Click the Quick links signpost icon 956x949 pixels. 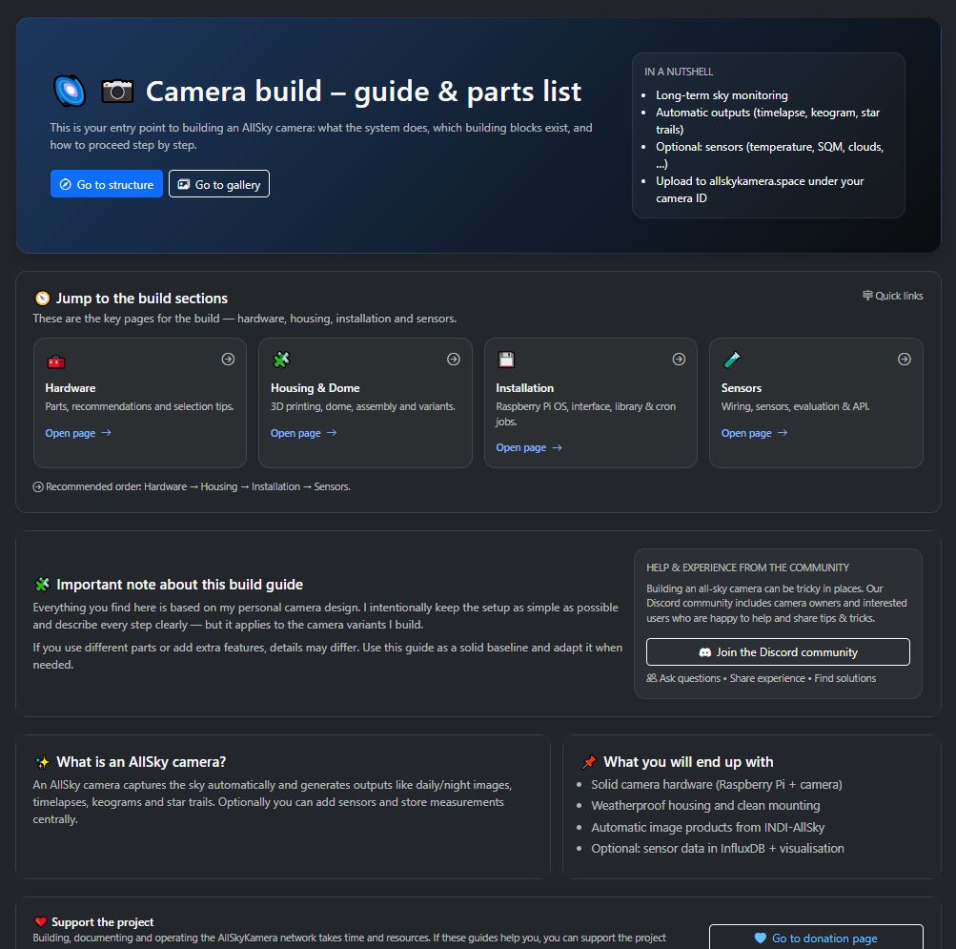click(x=867, y=296)
